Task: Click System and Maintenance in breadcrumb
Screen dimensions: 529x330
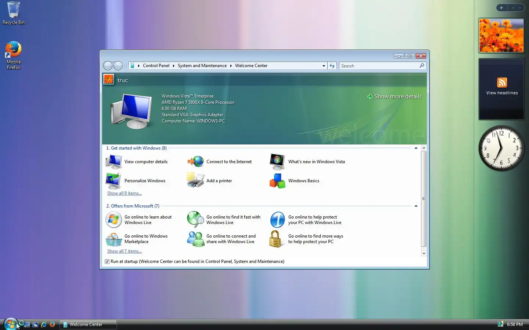Action: [x=202, y=66]
